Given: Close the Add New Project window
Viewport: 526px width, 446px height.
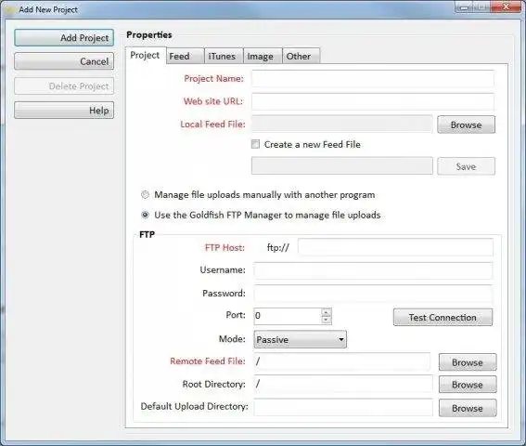Looking at the screenshot, I should point(507,7).
